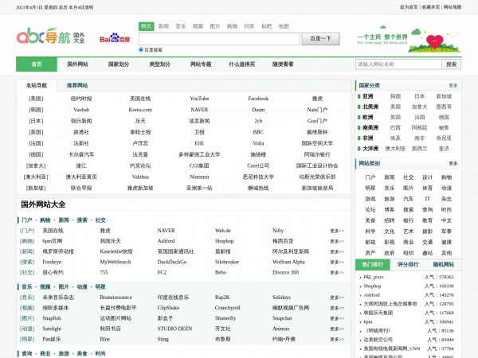478x358 pixels.
Task: Select the 音乐 search tab
Action: click(x=181, y=26)
